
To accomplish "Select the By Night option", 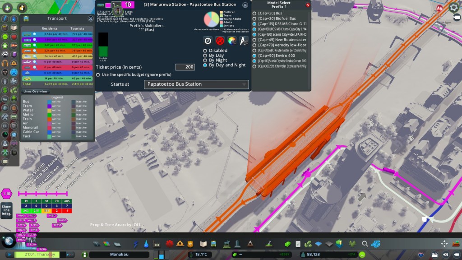I will [205, 60].
